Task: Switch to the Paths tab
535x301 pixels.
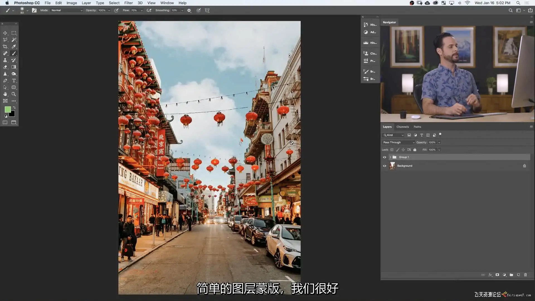Action: [417, 127]
